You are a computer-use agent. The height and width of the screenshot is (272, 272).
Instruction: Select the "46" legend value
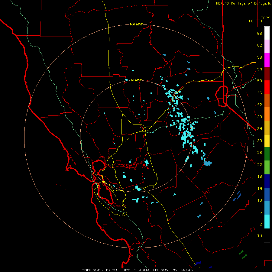click(260, 93)
